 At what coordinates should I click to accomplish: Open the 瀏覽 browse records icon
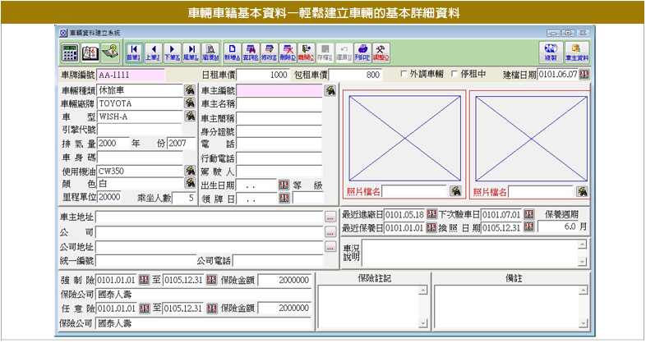pyautogui.click(x=210, y=52)
